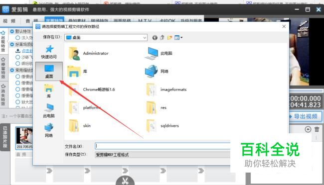The height and width of the screenshot is (185, 324).
Task: Select the res folder
Action: [156, 107]
